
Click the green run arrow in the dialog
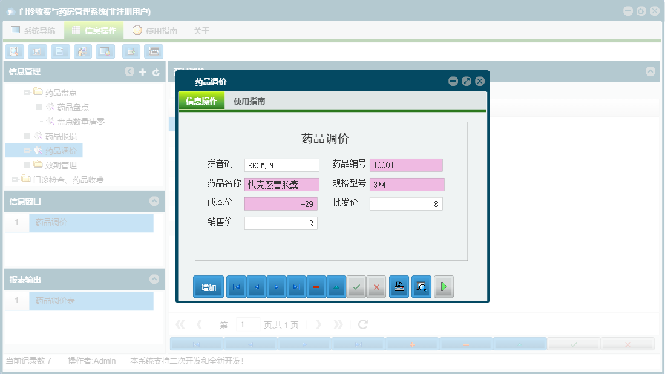(444, 286)
